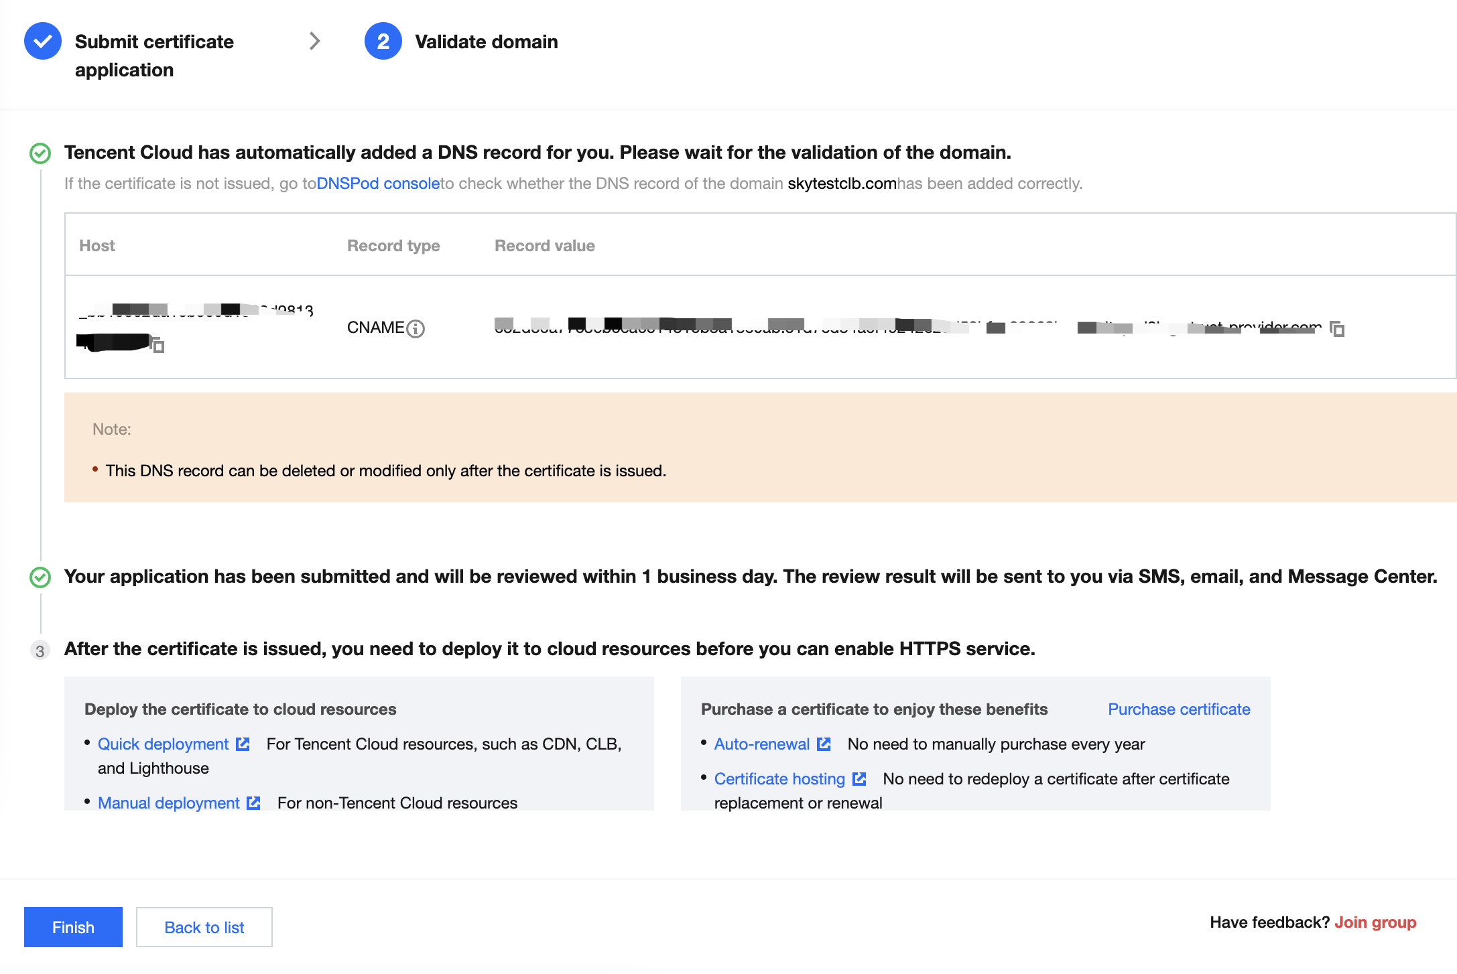The image size is (1457, 974).
Task: Click Certificate hosting external link icon
Action: (859, 779)
